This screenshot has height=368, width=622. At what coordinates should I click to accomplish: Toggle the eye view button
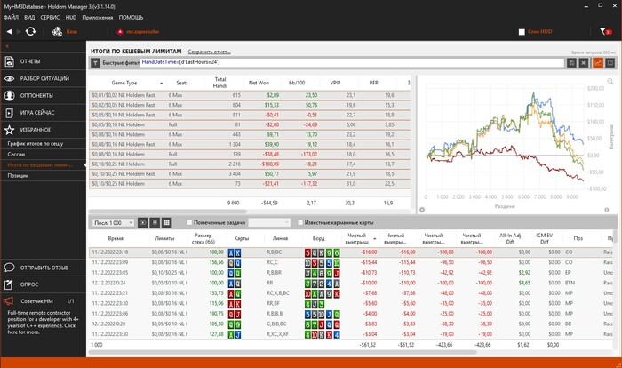tap(143, 223)
